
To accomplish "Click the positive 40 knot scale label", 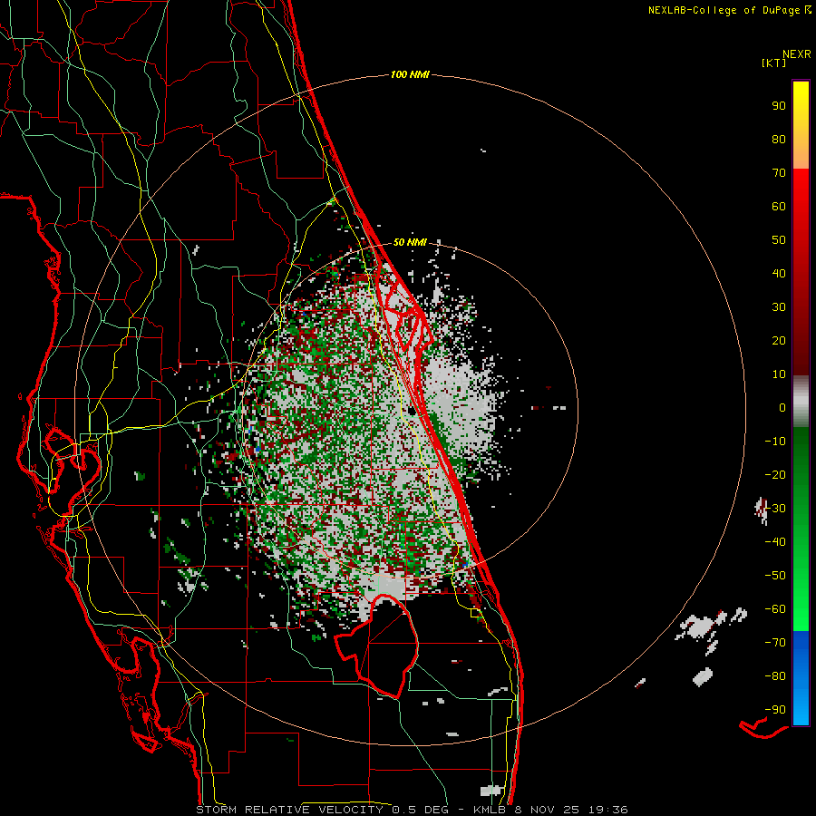I will pos(779,273).
